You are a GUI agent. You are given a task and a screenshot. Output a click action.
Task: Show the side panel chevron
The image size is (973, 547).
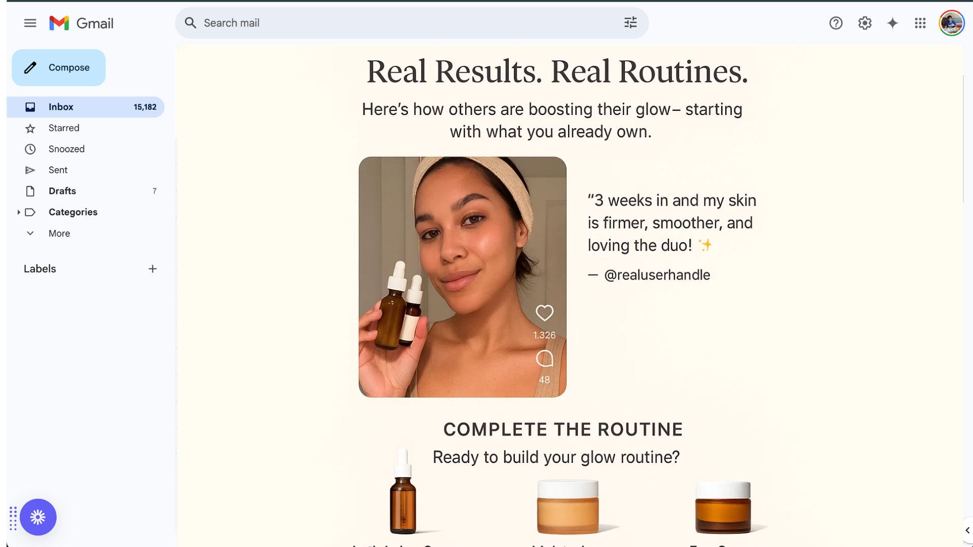967,530
